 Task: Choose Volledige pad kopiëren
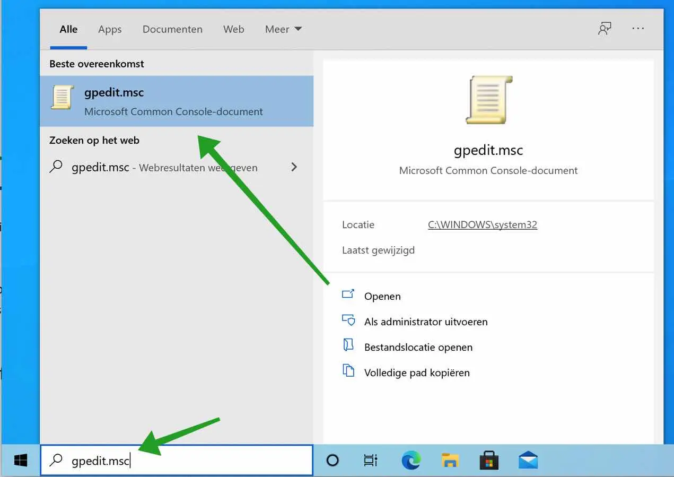tap(417, 372)
